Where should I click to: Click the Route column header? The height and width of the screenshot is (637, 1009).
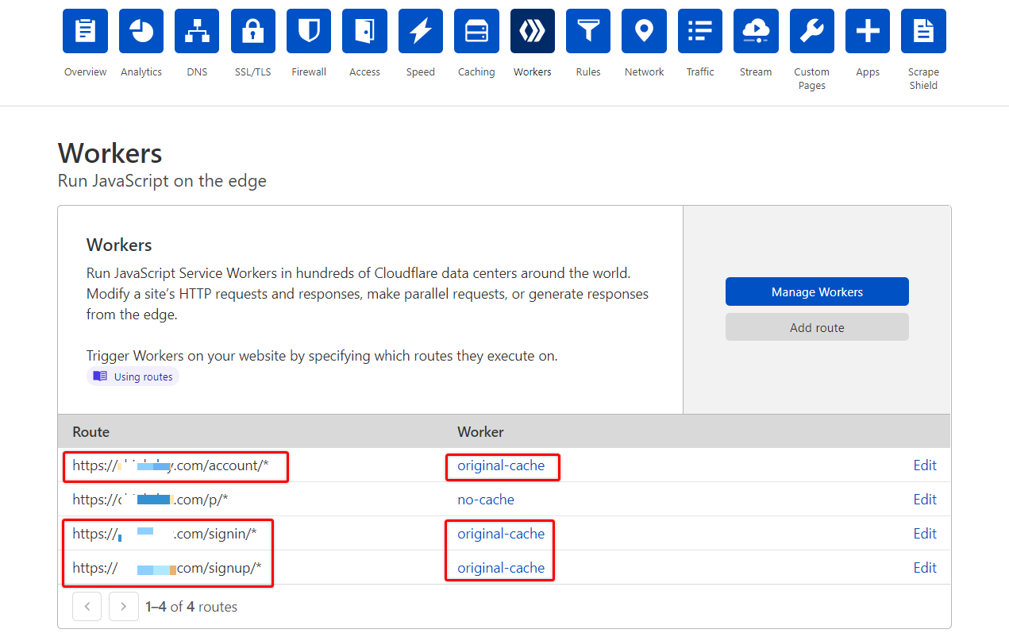tap(91, 432)
